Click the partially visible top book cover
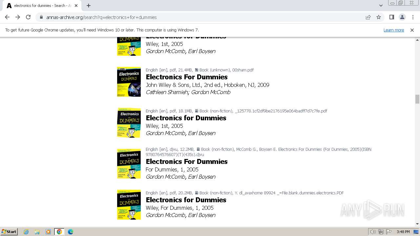420x236 pixels. (x=129, y=46)
